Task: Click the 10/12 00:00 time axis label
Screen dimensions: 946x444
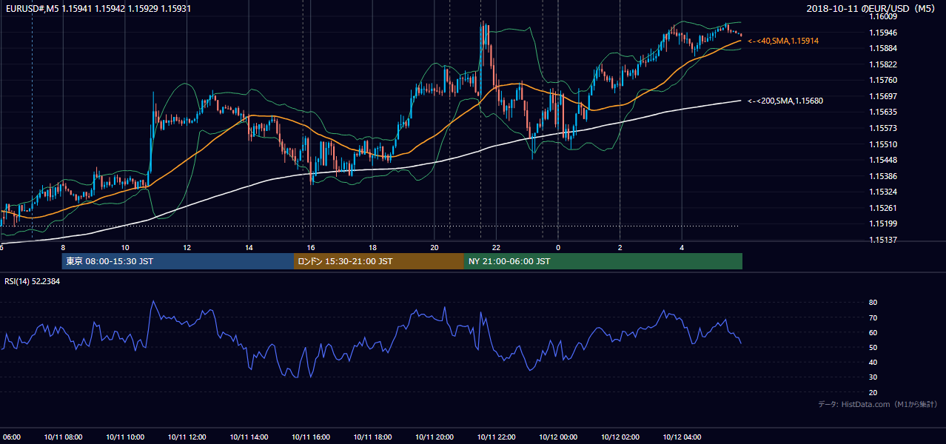Action: pos(558,437)
